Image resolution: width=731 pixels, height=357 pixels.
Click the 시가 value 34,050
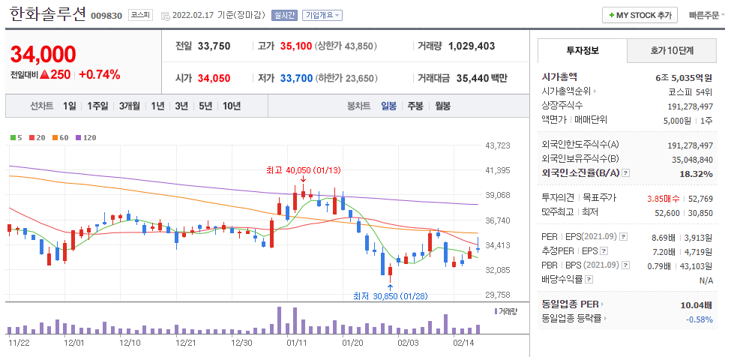point(214,78)
